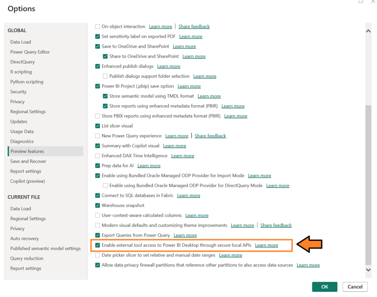Screen dimensions: 377x297
Task: Toggle Store reports using enhanced metadata (PBIR) under pbip
Action: [x=105, y=106]
